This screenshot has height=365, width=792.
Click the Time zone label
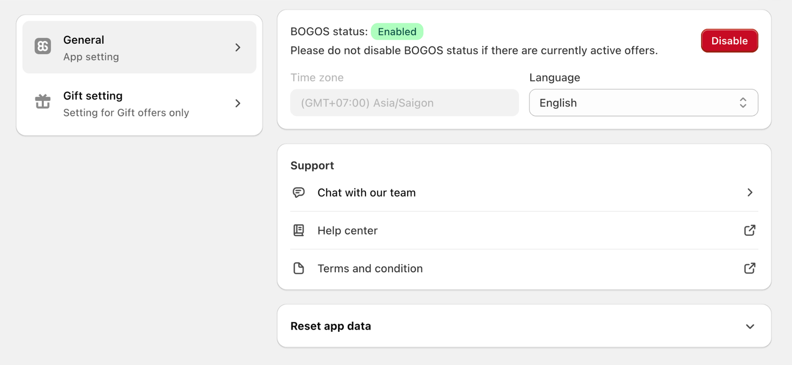[x=317, y=78]
